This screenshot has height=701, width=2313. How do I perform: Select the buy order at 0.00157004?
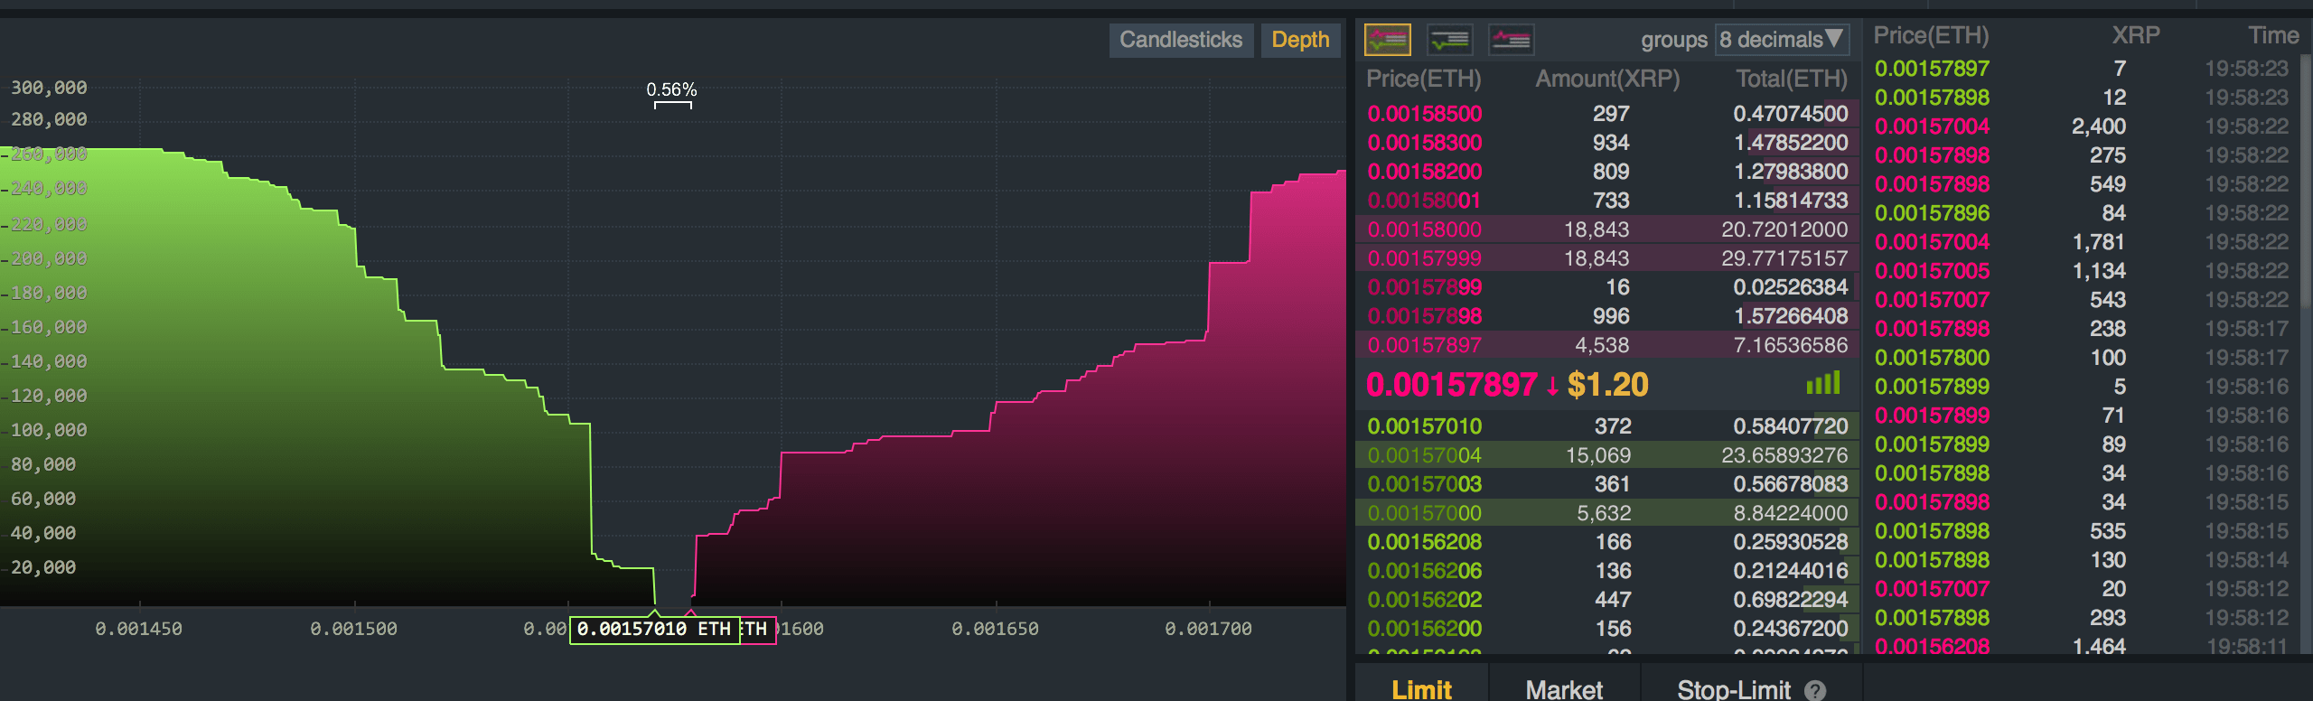click(x=1607, y=455)
